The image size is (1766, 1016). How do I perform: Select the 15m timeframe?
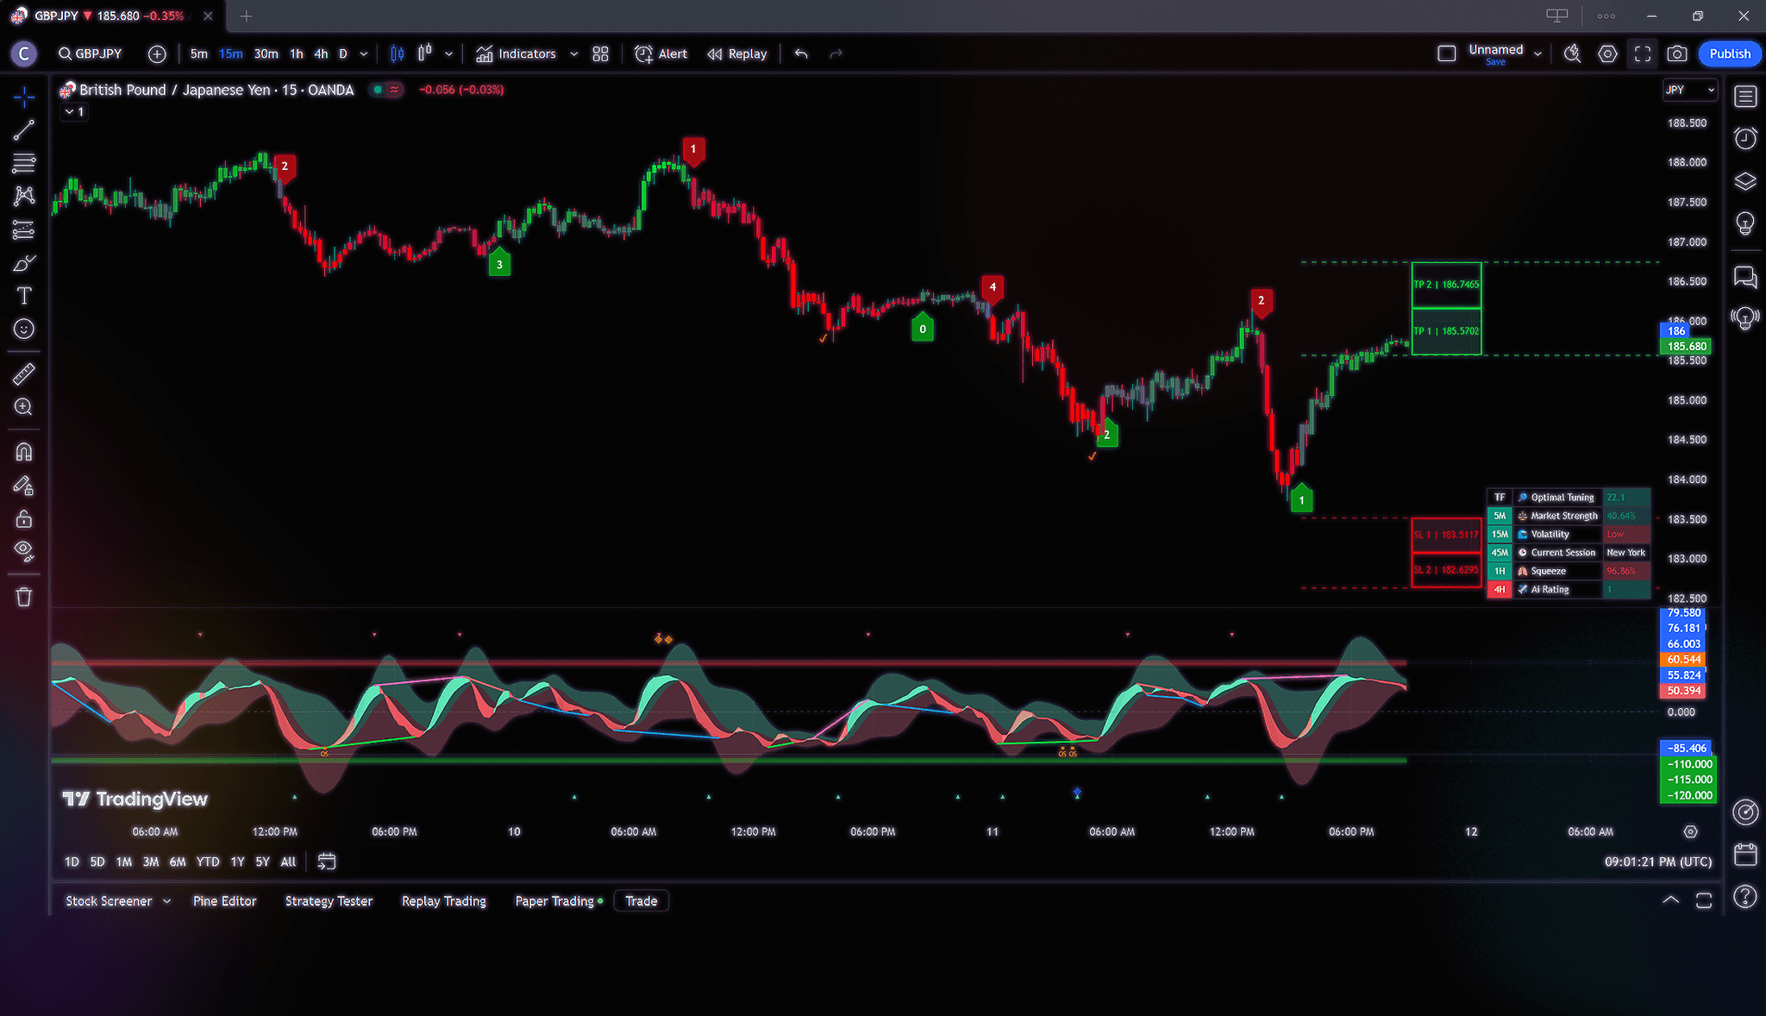231,53
